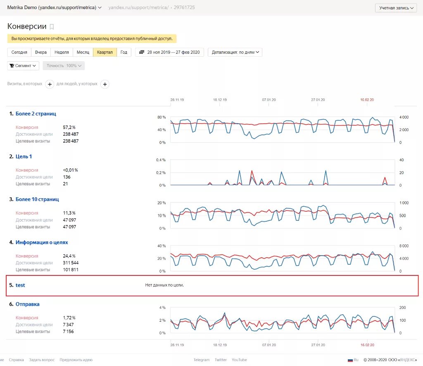Select the Вчера period tab
This screenshot has width=423, height=366.
pos(41,52)
